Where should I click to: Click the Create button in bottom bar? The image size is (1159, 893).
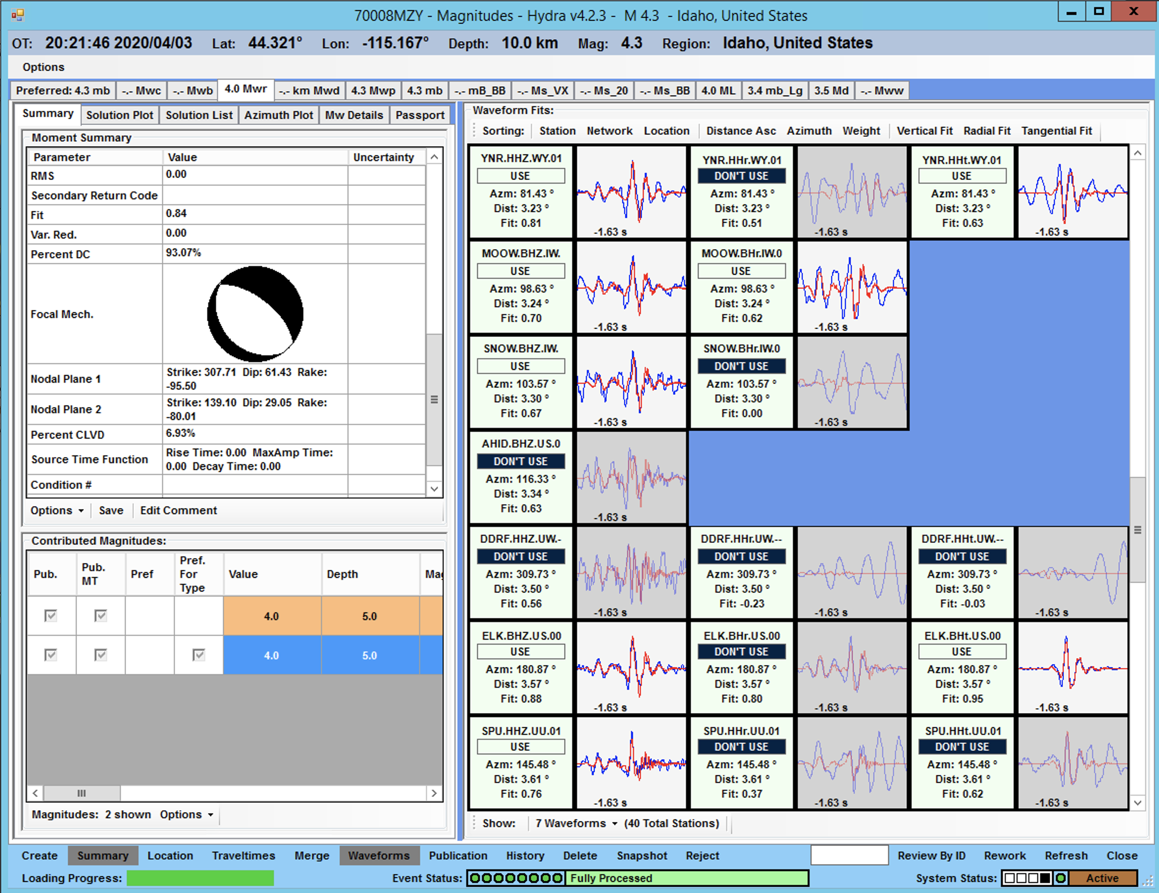[x=39, y=855]
